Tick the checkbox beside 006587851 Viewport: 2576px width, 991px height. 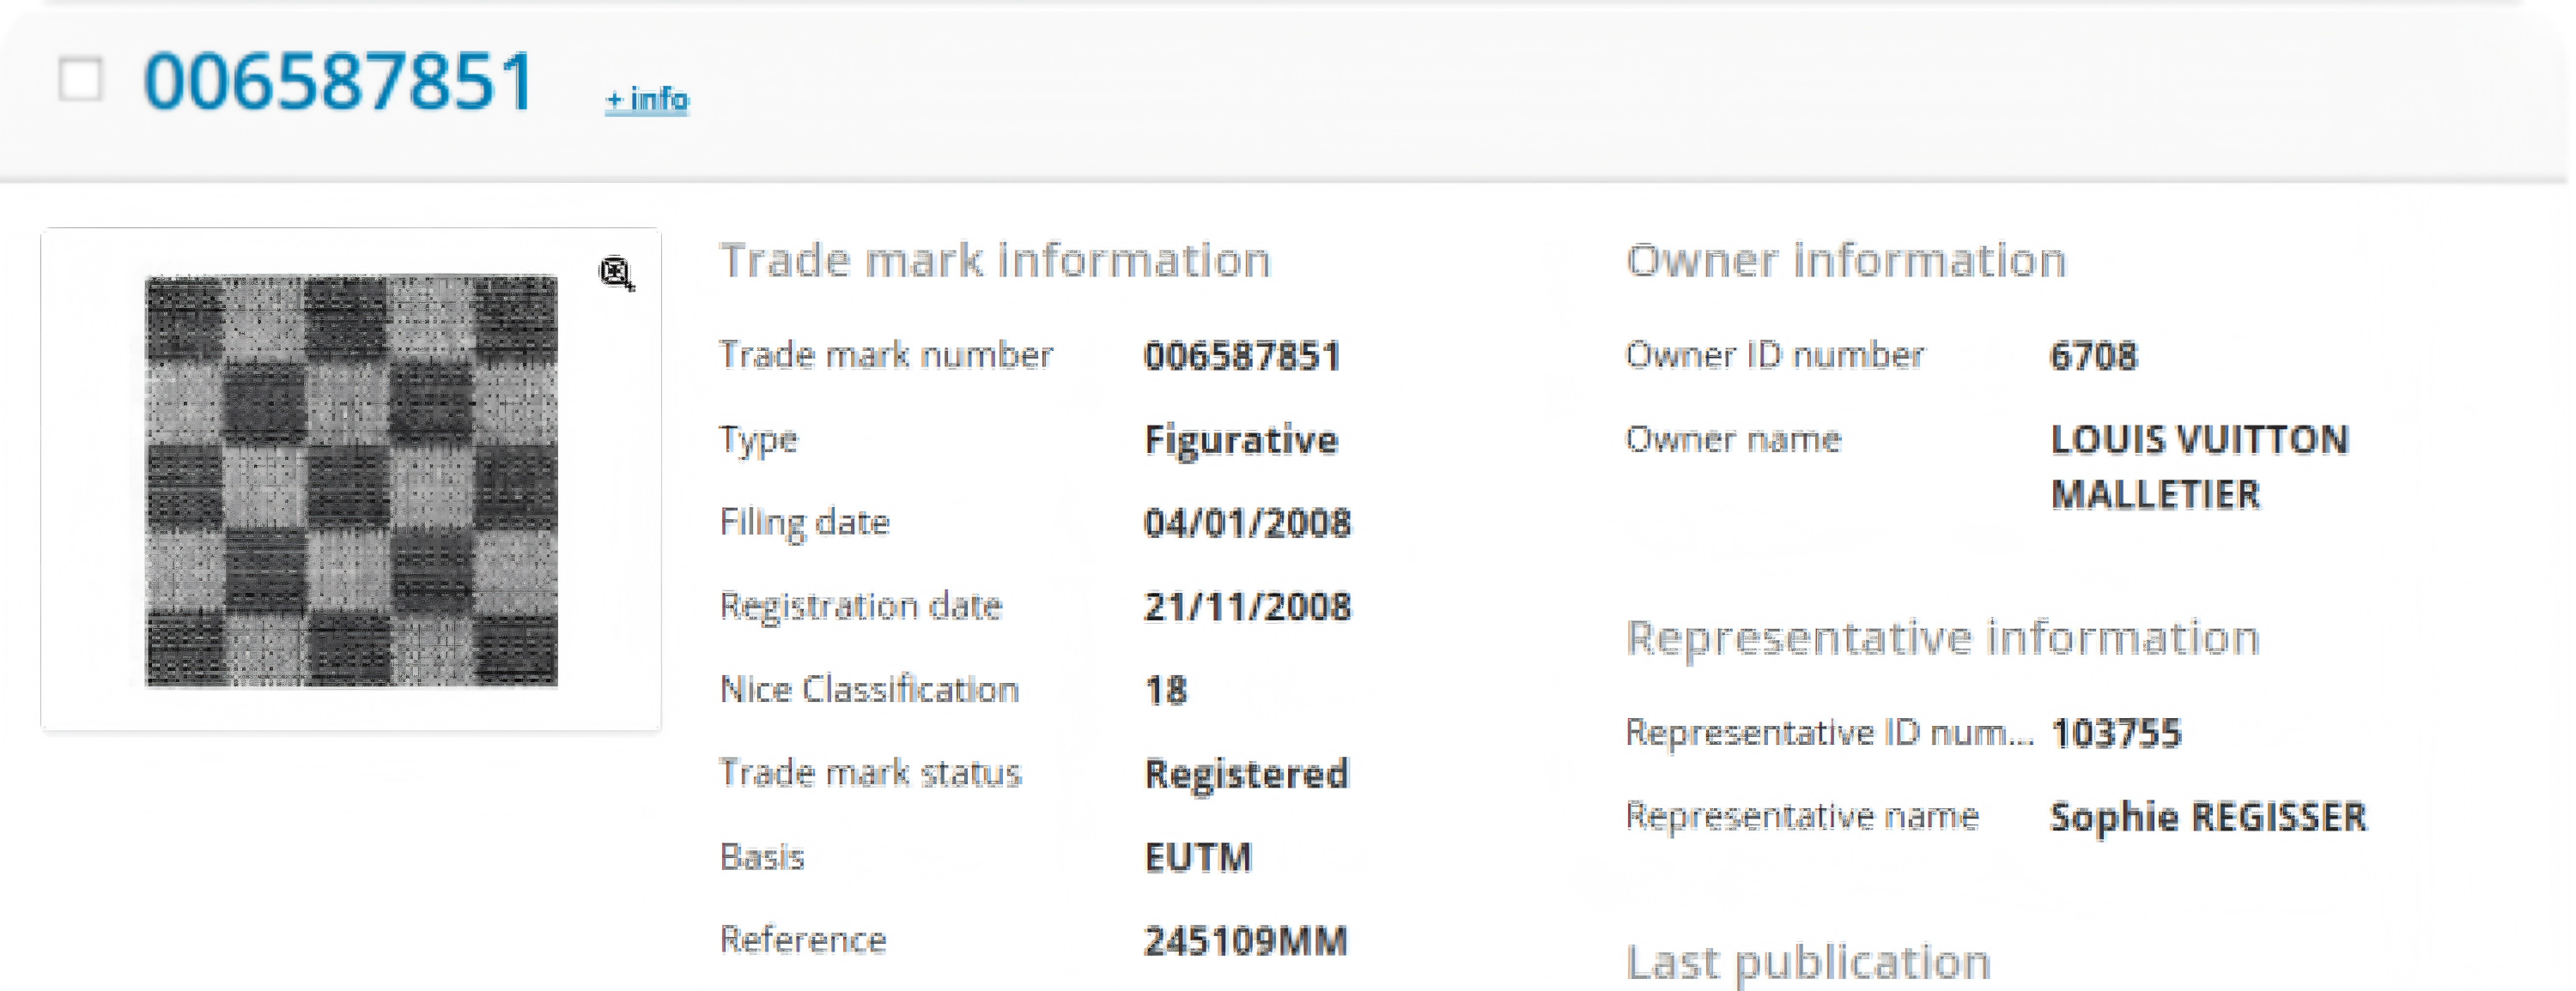pyautogui.click(x=80, y=80)
